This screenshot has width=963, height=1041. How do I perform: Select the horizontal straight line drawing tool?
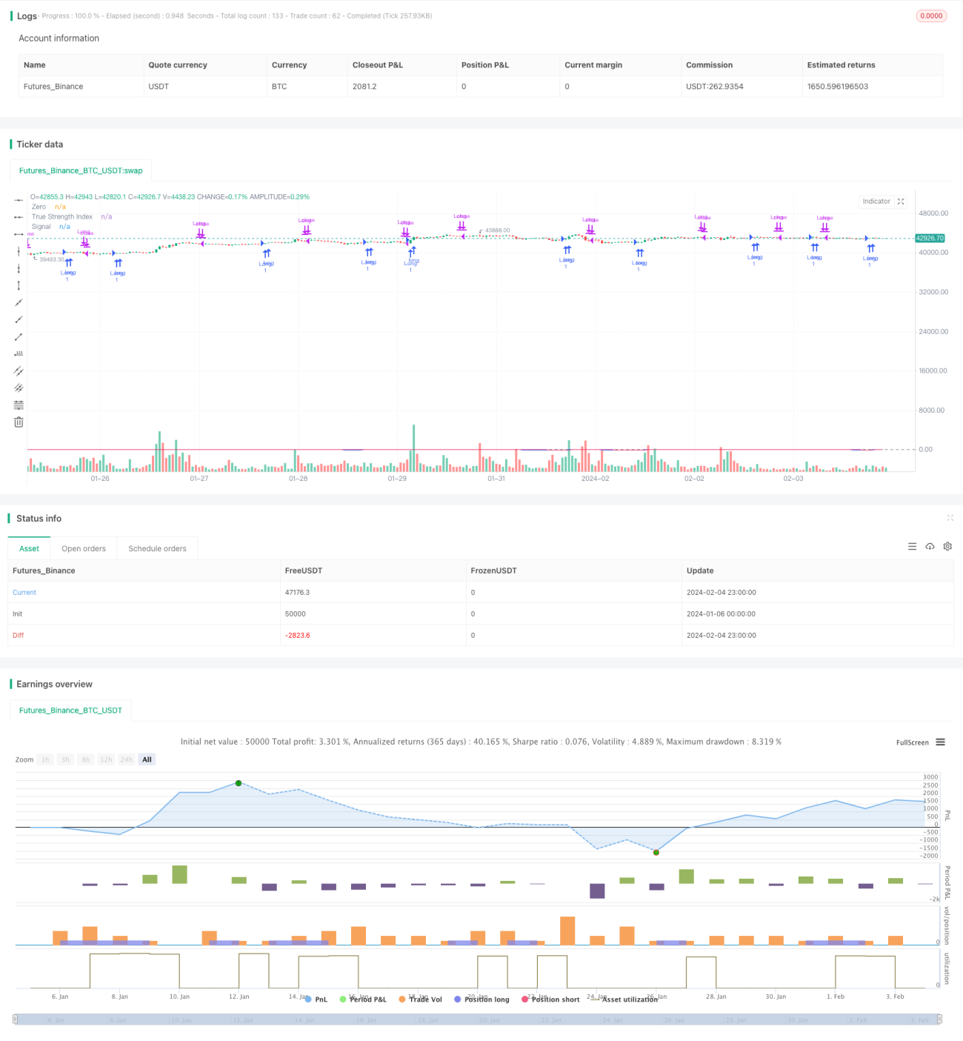click(x=19, y=200)
